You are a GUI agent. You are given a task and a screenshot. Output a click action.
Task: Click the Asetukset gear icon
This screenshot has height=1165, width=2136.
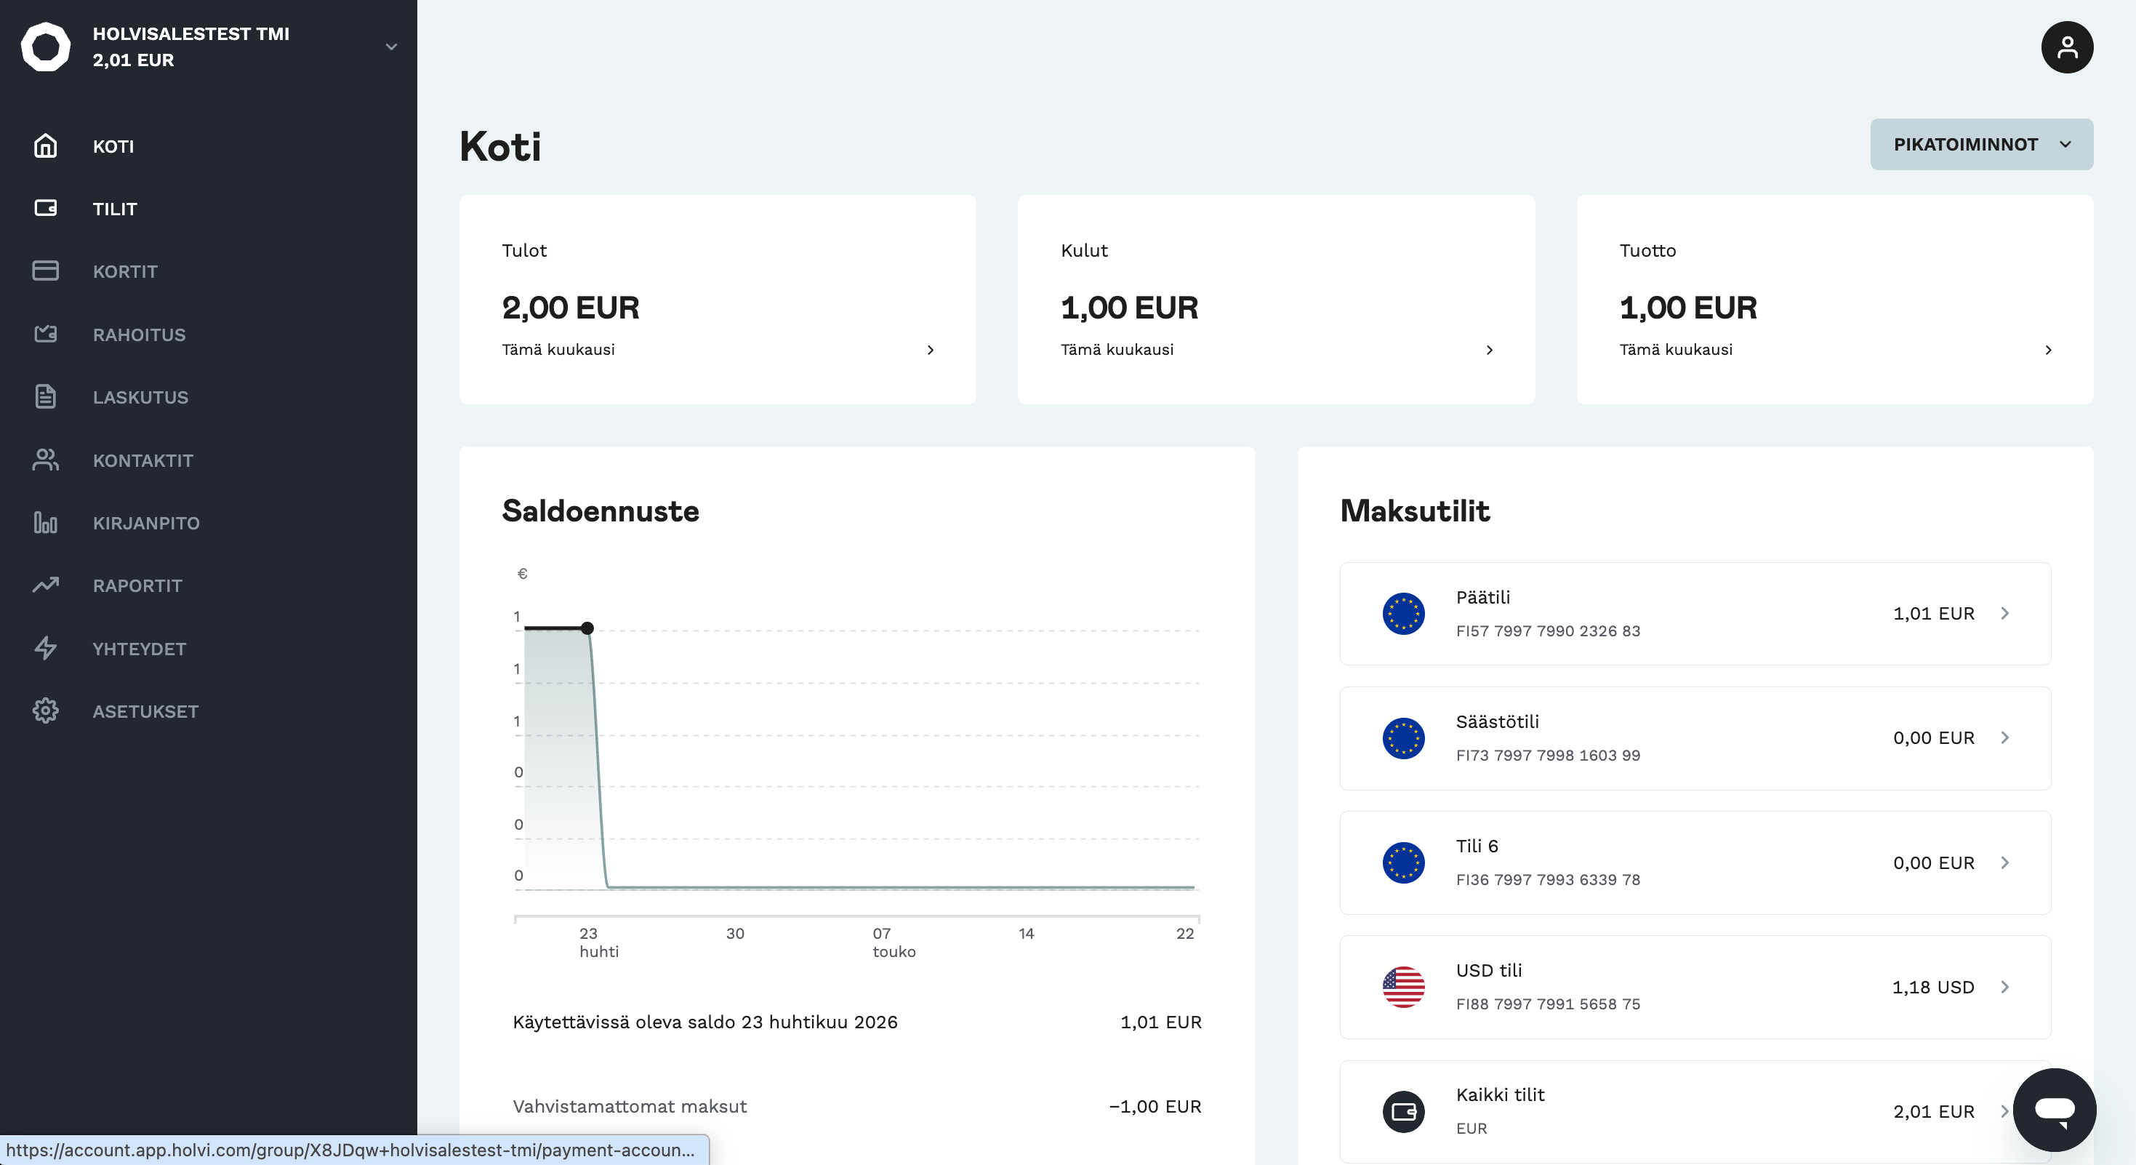pos(46,710)
